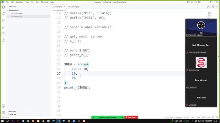Screen dimensions: 220x123
Task: Open the Edit menu
Action: [12, 2]
